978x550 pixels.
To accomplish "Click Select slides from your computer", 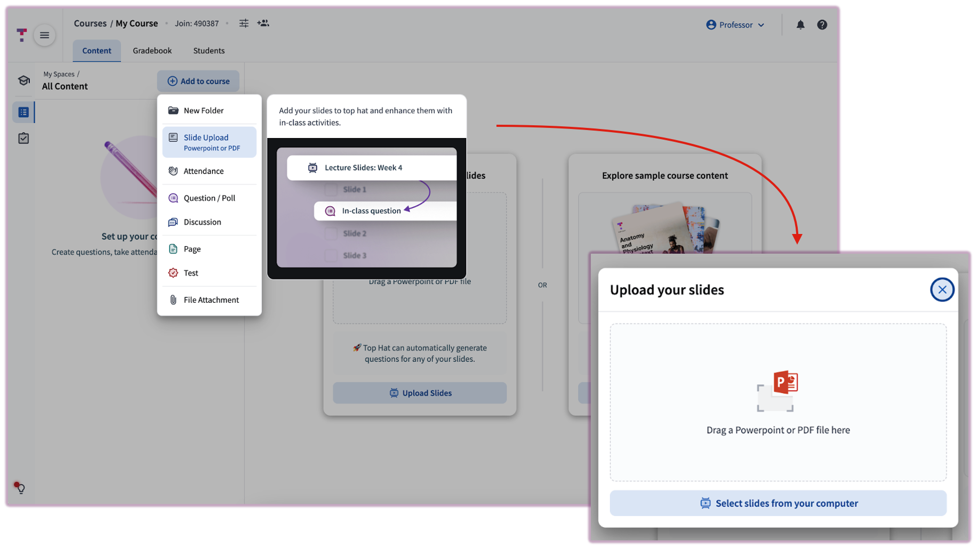I will (x=777, y=503).
